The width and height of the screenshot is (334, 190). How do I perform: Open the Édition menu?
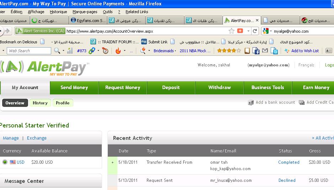16,12
